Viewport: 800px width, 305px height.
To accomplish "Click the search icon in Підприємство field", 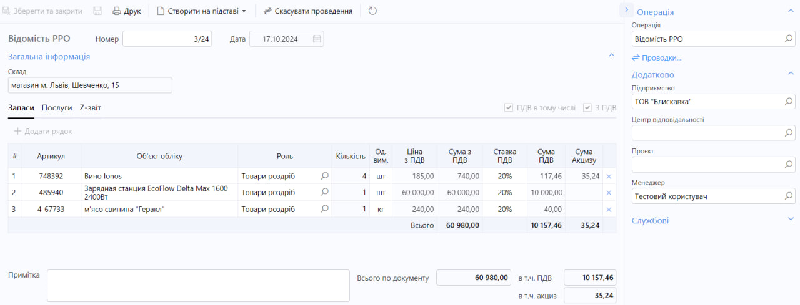I will (x=789, y=101).
